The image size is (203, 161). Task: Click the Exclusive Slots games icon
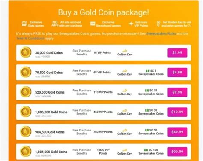coord(24,24)
